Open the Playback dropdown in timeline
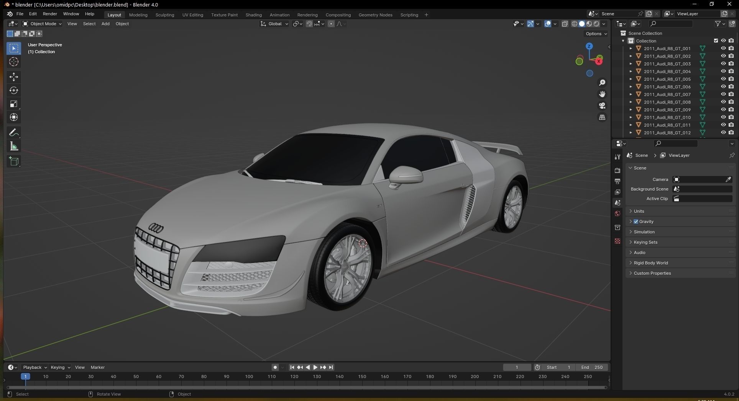This screenshot has width=739, height=401. tap(34, 367)
